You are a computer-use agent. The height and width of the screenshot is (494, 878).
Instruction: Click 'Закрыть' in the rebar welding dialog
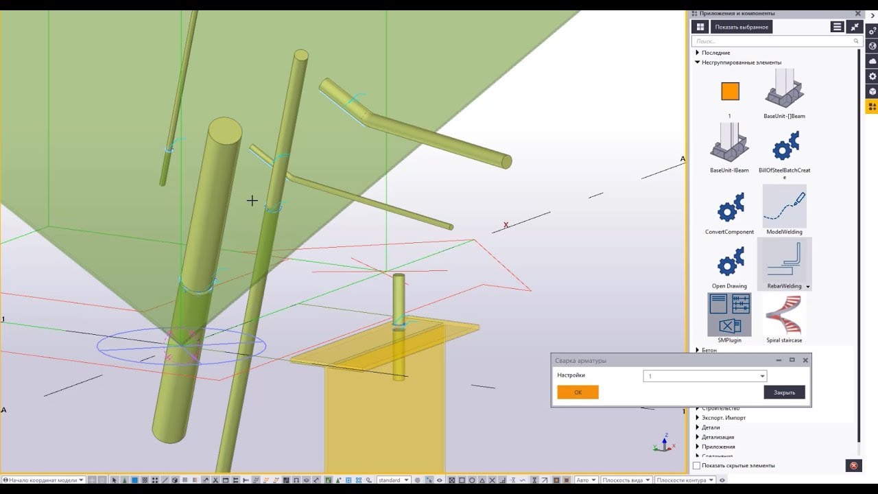click(784, 392)
